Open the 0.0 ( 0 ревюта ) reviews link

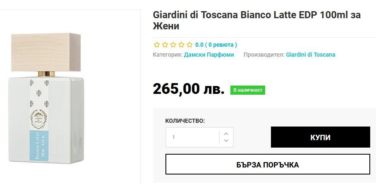(x=216, y=45)
